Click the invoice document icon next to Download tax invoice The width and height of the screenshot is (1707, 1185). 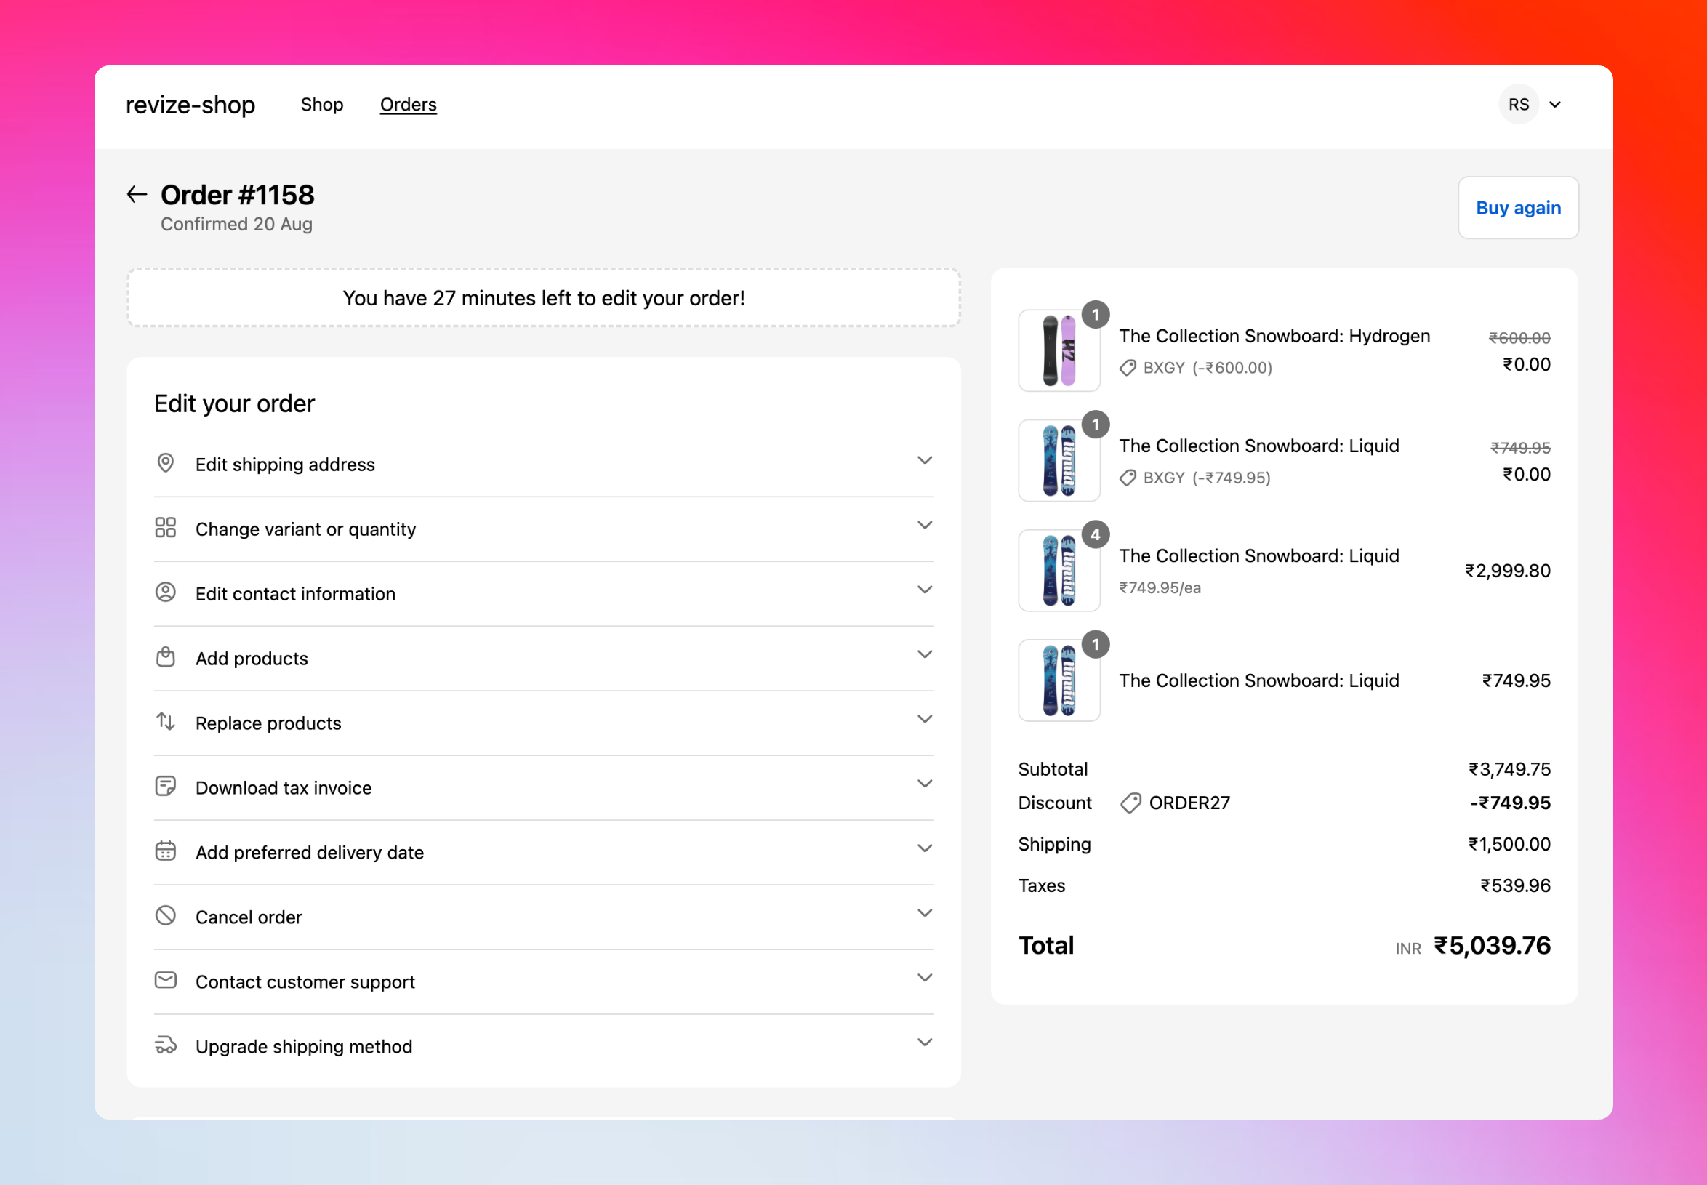(x=166, y=787)
